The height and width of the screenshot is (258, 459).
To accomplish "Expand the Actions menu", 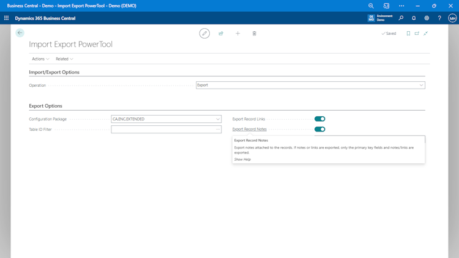I will coord(40,59).
